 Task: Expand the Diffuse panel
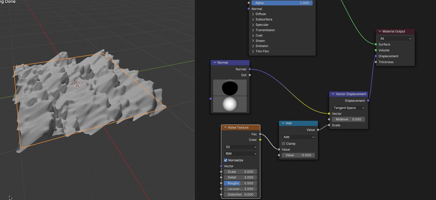(253, 14)
